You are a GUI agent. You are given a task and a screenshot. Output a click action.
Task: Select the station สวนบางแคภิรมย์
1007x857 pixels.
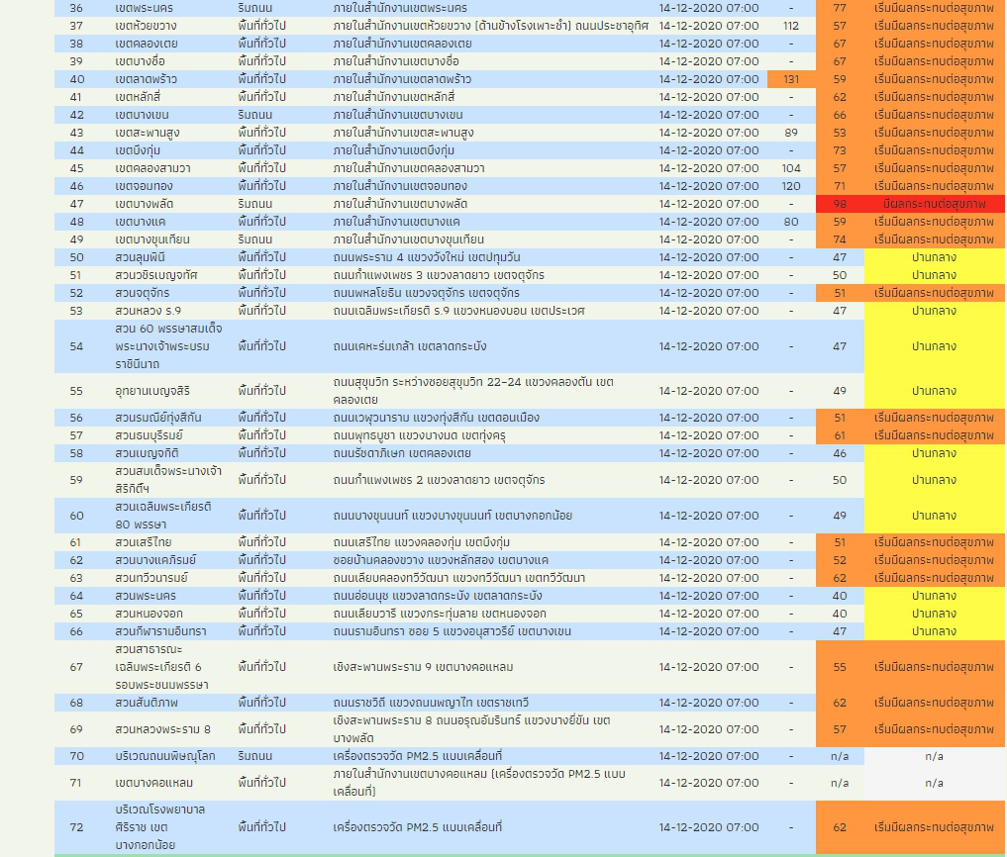[155, 560]
